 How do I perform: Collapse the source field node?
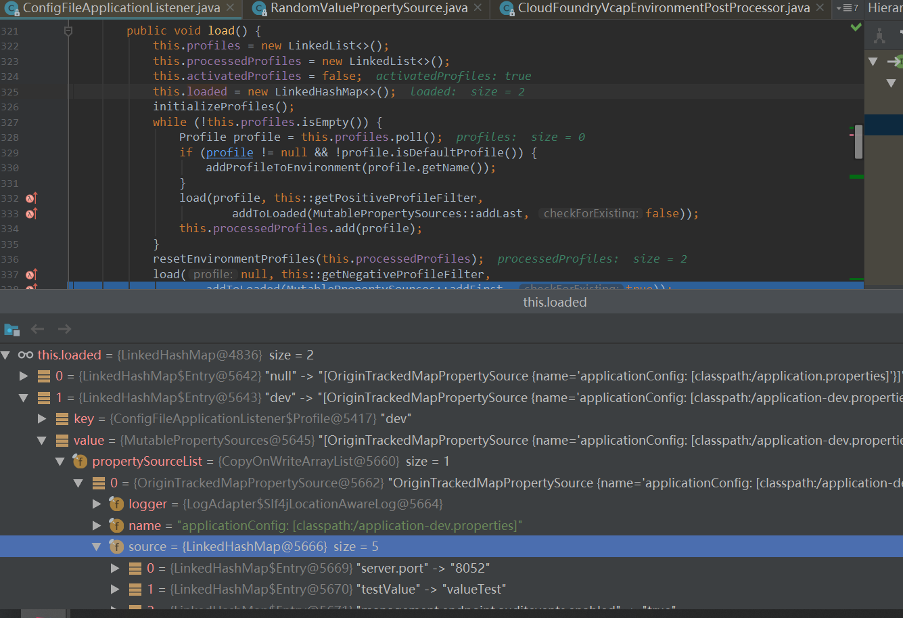pyautogui.click(x=97, y=547)
